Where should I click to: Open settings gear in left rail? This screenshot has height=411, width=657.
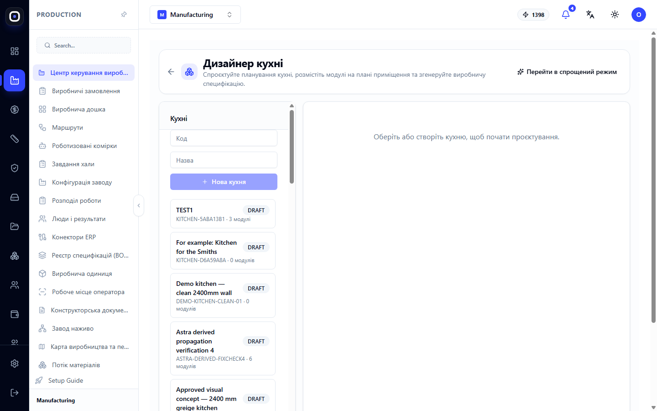[x=15, y=364]
